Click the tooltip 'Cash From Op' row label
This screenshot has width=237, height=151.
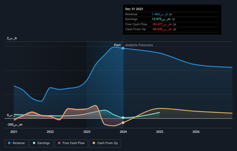pyautogui.click(x=136, y=29)
